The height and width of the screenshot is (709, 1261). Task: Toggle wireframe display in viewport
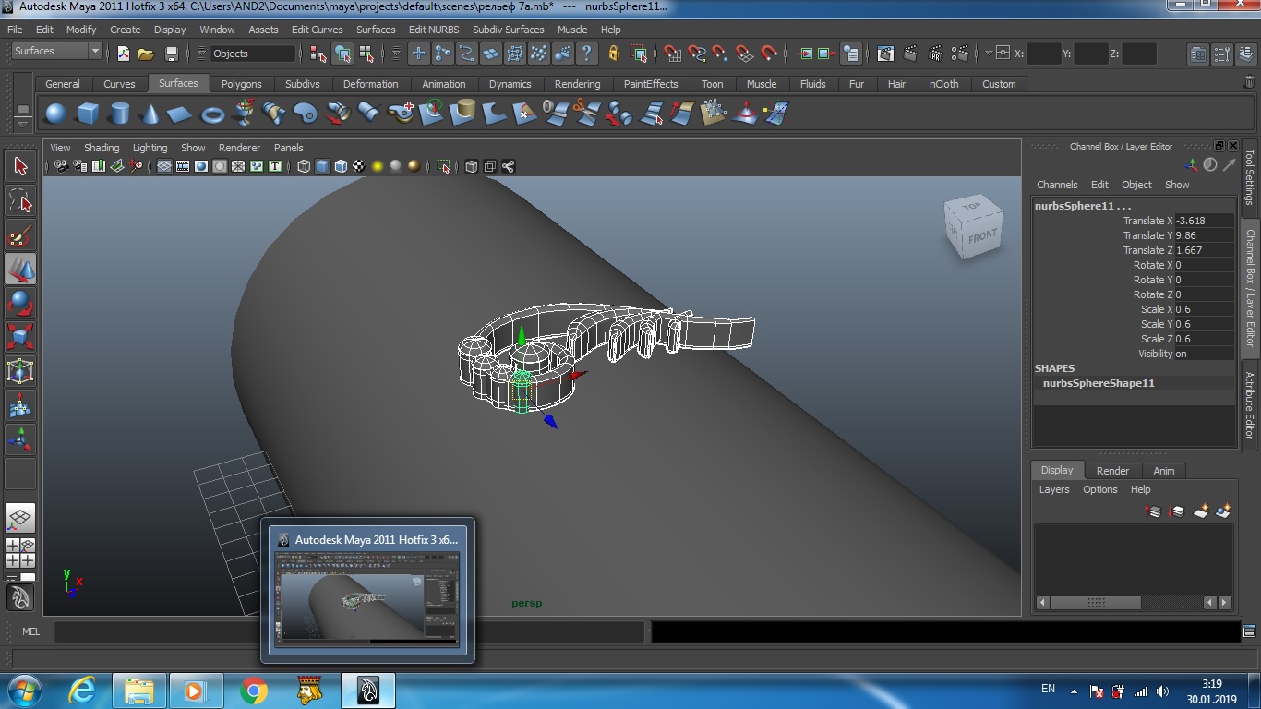pos(304,166)
